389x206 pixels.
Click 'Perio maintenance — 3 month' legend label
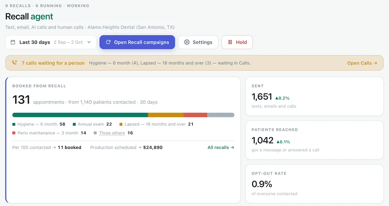48,133
